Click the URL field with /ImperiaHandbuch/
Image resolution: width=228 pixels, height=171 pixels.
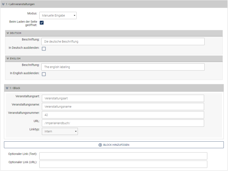click(123, 123)
